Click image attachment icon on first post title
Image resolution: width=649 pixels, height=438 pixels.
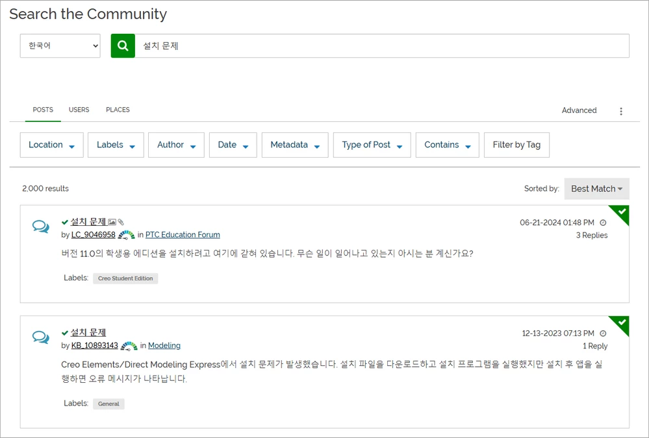pyautogui.click(x=112, y=222)
